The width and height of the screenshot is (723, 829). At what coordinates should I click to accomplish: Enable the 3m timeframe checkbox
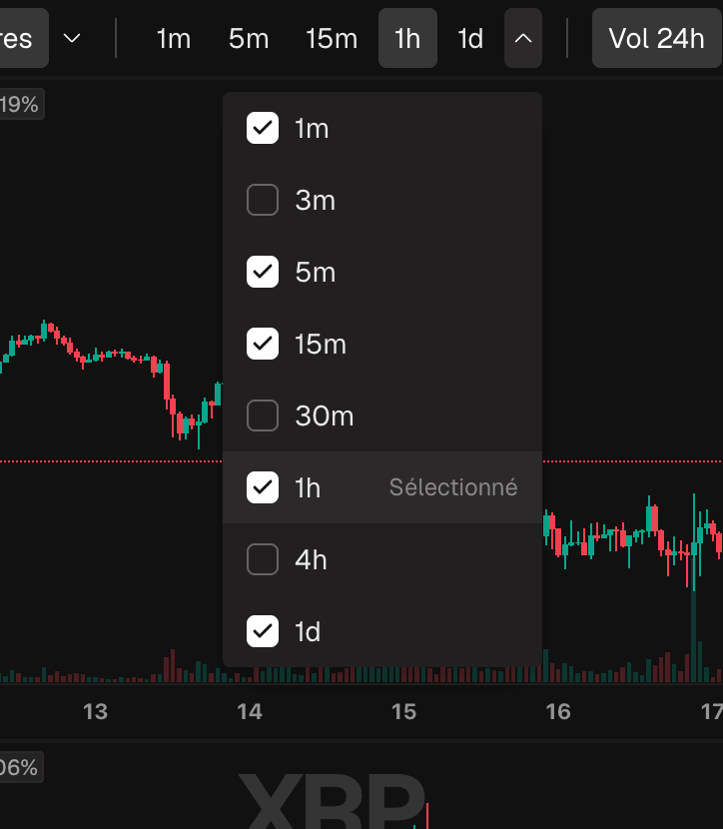[263, 200]
